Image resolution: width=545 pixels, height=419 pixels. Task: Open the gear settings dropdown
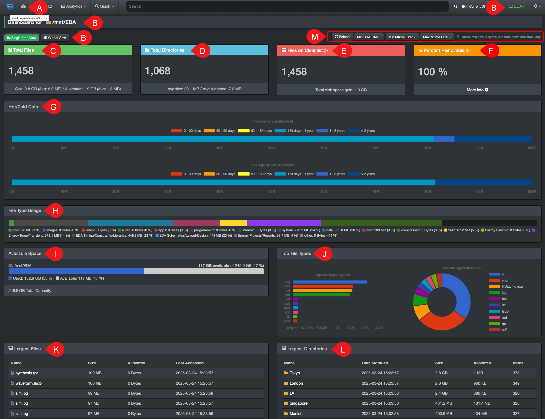[x=537, y=6]
